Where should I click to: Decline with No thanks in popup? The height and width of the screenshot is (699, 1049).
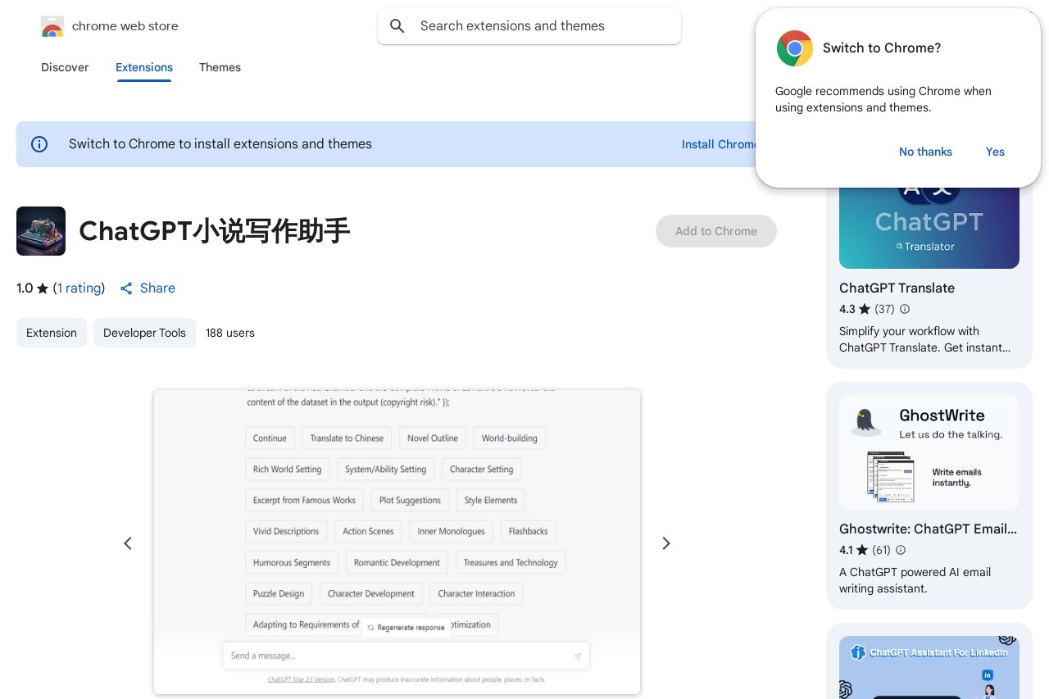click(x=925, y=152)
